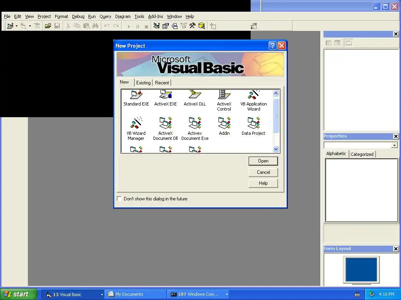Screen dimensions: 401x300
Task: Click the Paste toolbar icon
Action: (x=87, y=26)
